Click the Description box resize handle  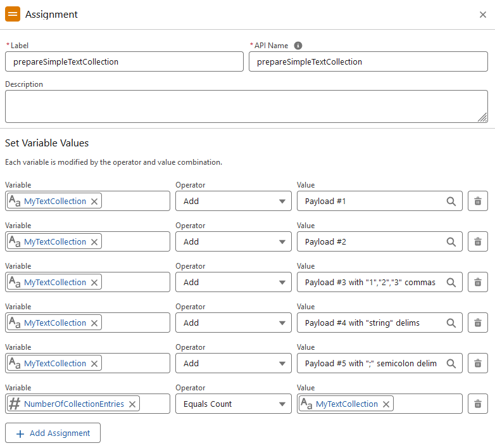pos(483,117)
